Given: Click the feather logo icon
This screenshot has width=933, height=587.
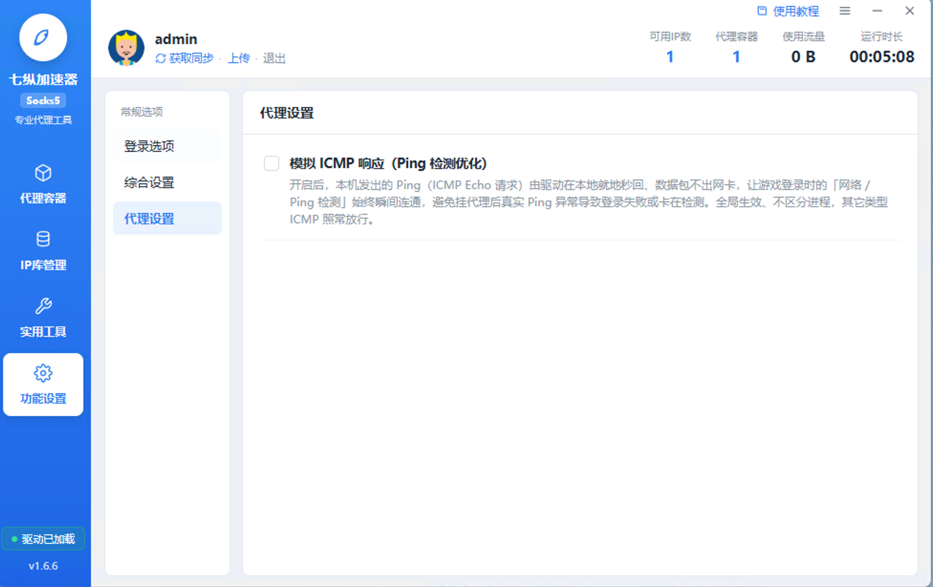Looking at the screenshot, I should tap(43, 37).
